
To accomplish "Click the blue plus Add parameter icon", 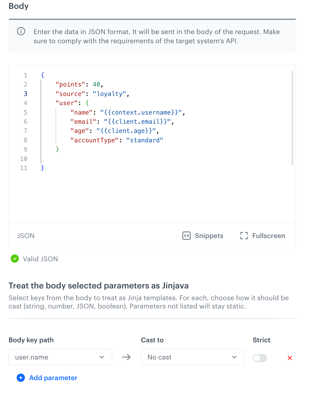I will [21, 378].
